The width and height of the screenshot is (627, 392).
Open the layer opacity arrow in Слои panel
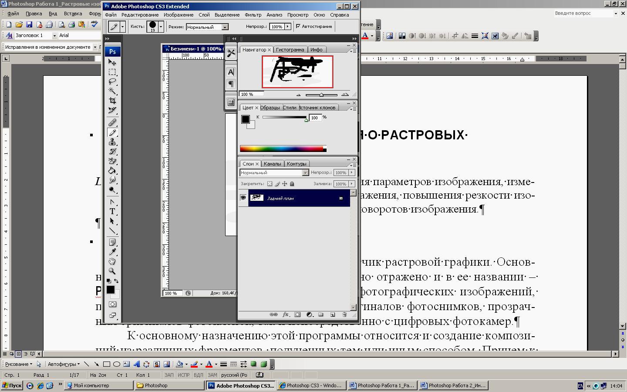[x=352, y=172]
